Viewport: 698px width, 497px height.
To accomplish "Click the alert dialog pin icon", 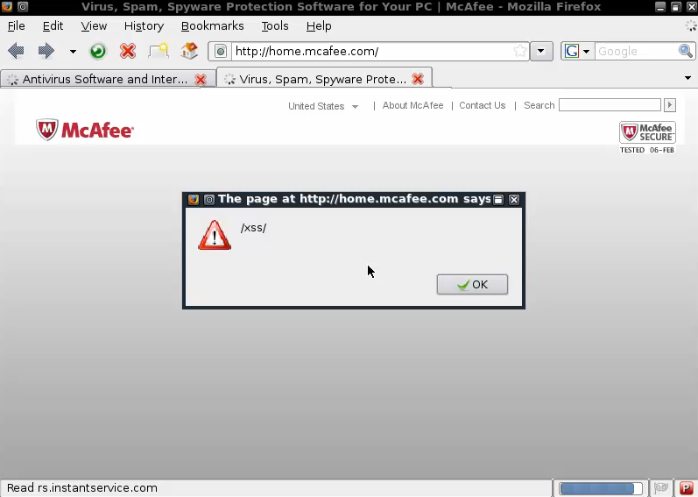I will 208,200.
